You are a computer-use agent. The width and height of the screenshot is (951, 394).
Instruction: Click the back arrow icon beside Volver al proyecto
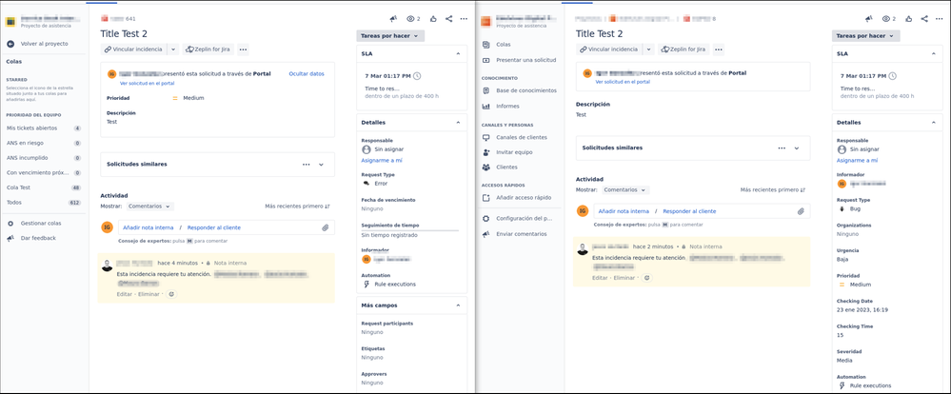pyautogui.click(x=10, y=44)
